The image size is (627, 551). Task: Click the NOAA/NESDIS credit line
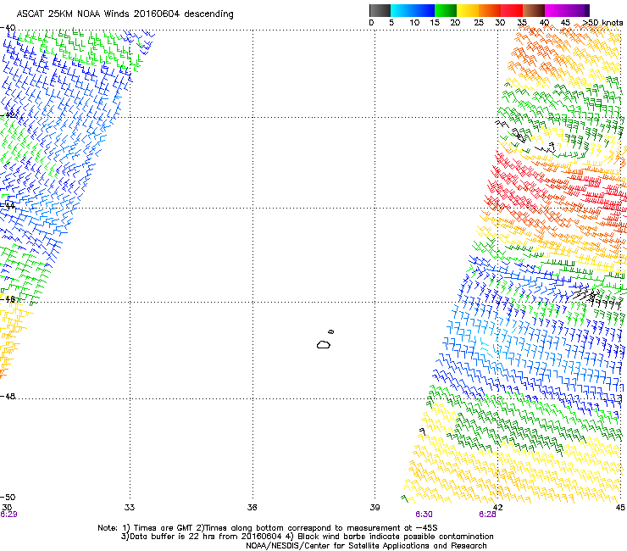tap(366, 546)
